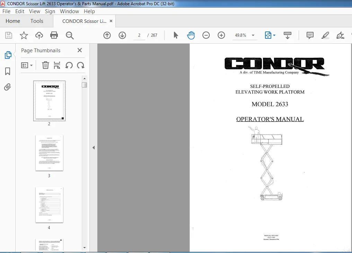This screenshot has width=352, height=253.
Task: Activate the Hand pan tool
Action: point(191,35)
